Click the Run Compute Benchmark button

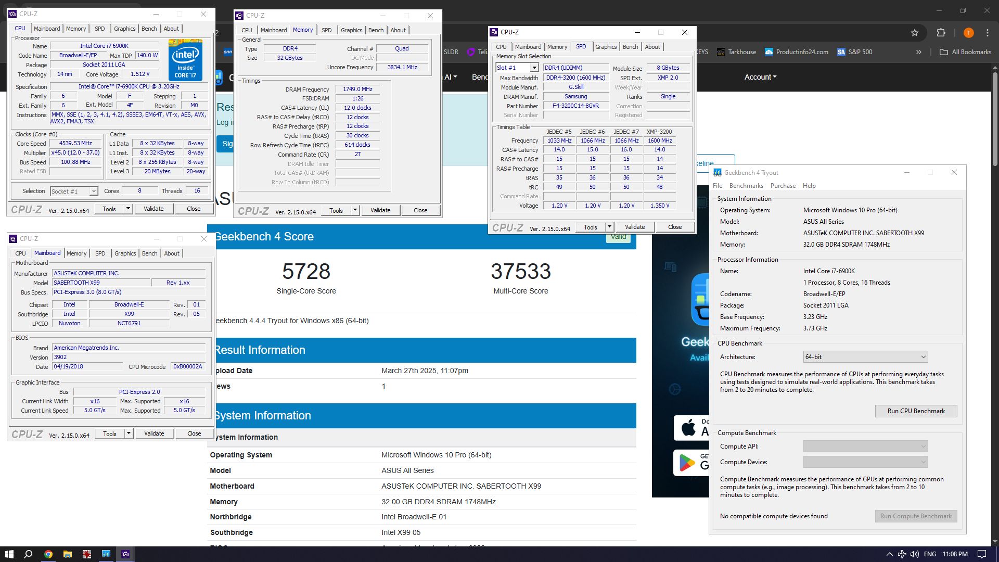(x=916, y=516)
